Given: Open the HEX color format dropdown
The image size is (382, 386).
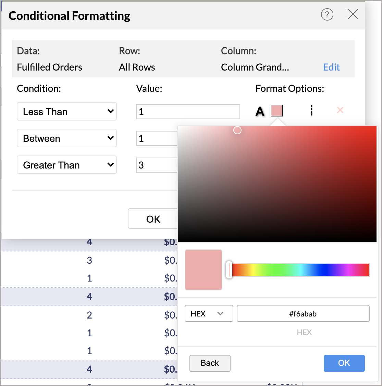Looking at the screenshot, I should (x=209, y=314).
